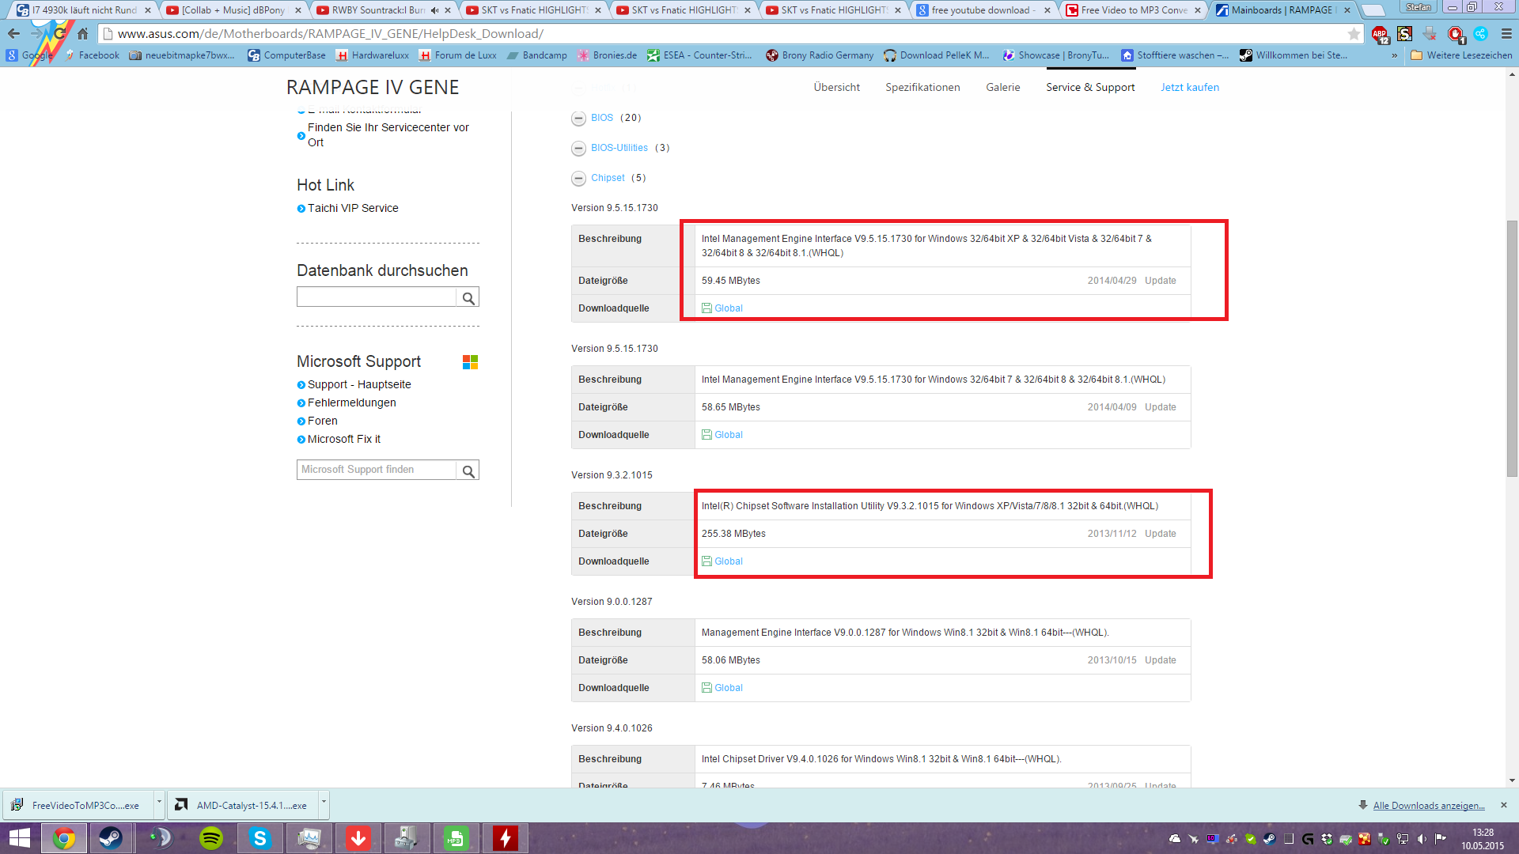Click Global link for Chipset Software 9.3.2.1015
The width and height of the screenshot is (1519, 854).
point(728,561)
